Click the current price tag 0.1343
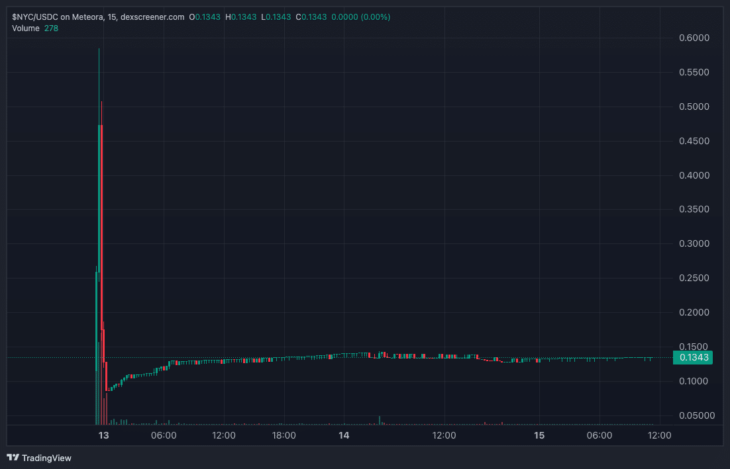 (x=693, y=357)
